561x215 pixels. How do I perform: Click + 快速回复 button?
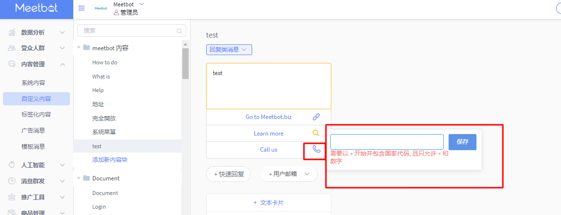tap(229, 174)
